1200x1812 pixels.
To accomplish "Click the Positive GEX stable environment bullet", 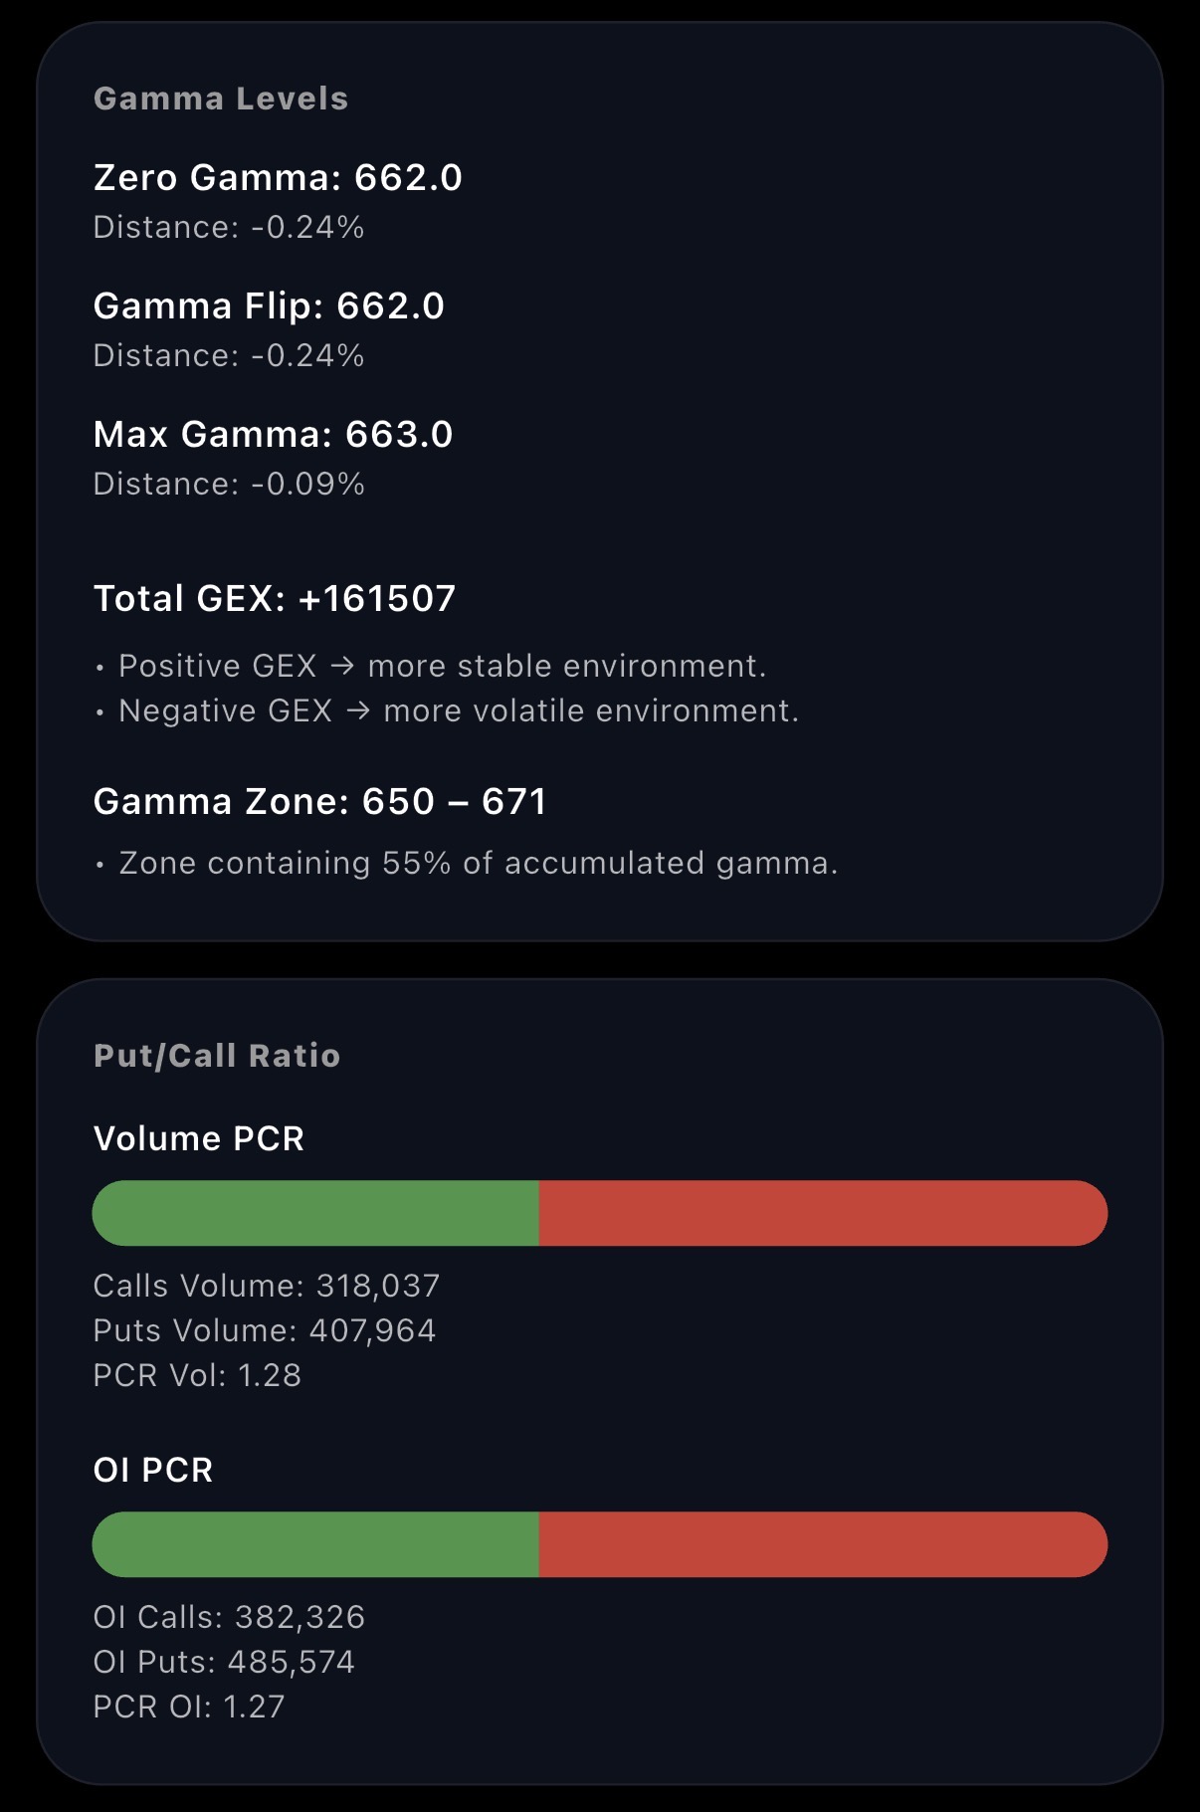I will [x=441, y=665].
